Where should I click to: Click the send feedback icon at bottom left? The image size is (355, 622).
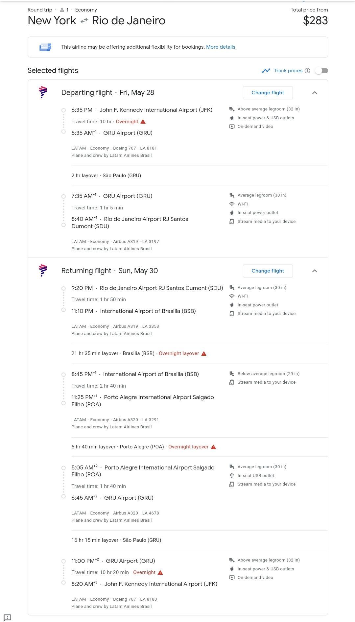click(7, 617)
